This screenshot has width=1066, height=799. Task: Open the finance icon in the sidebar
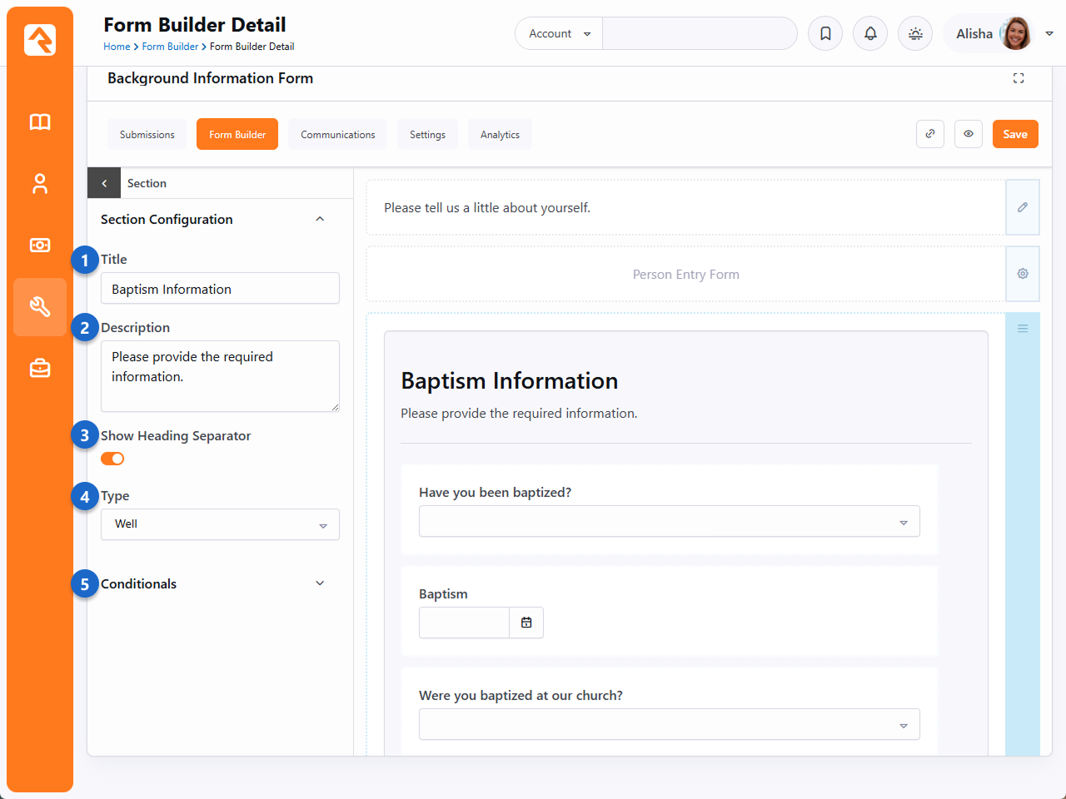tap(40, 246)
